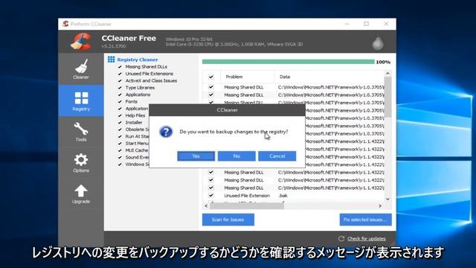Image resolution: width=476 pixels, height=268 pixels.
Task: Click the pear icon in header
Action: (x=378, y=42)
